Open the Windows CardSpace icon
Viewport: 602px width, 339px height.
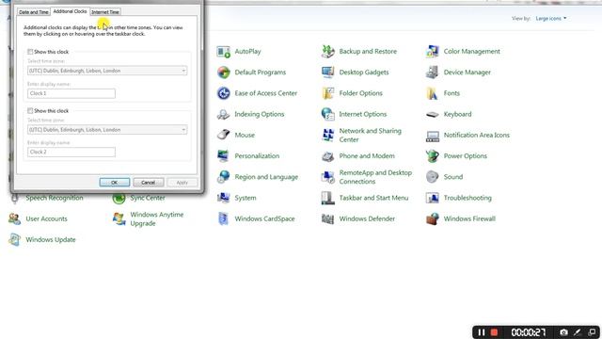pos(223,218)
